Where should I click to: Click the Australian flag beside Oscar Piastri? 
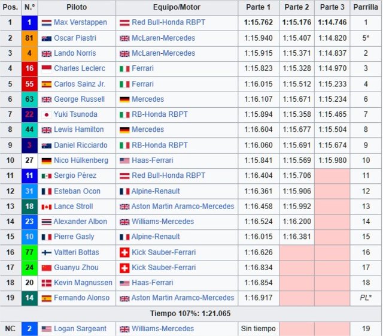tap(47, 39)
